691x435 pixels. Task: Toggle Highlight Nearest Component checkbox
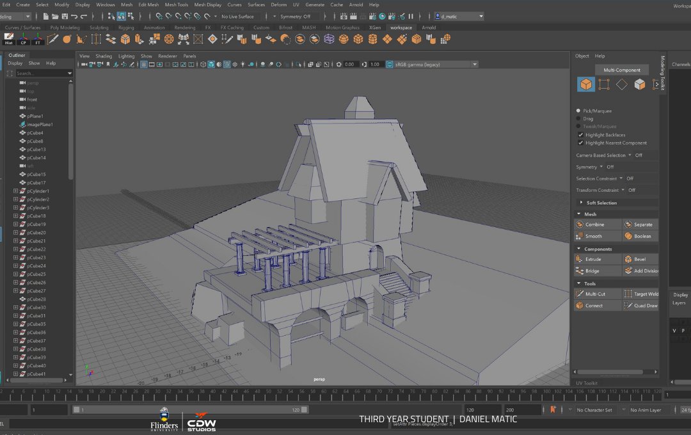[x=580, y=143]
